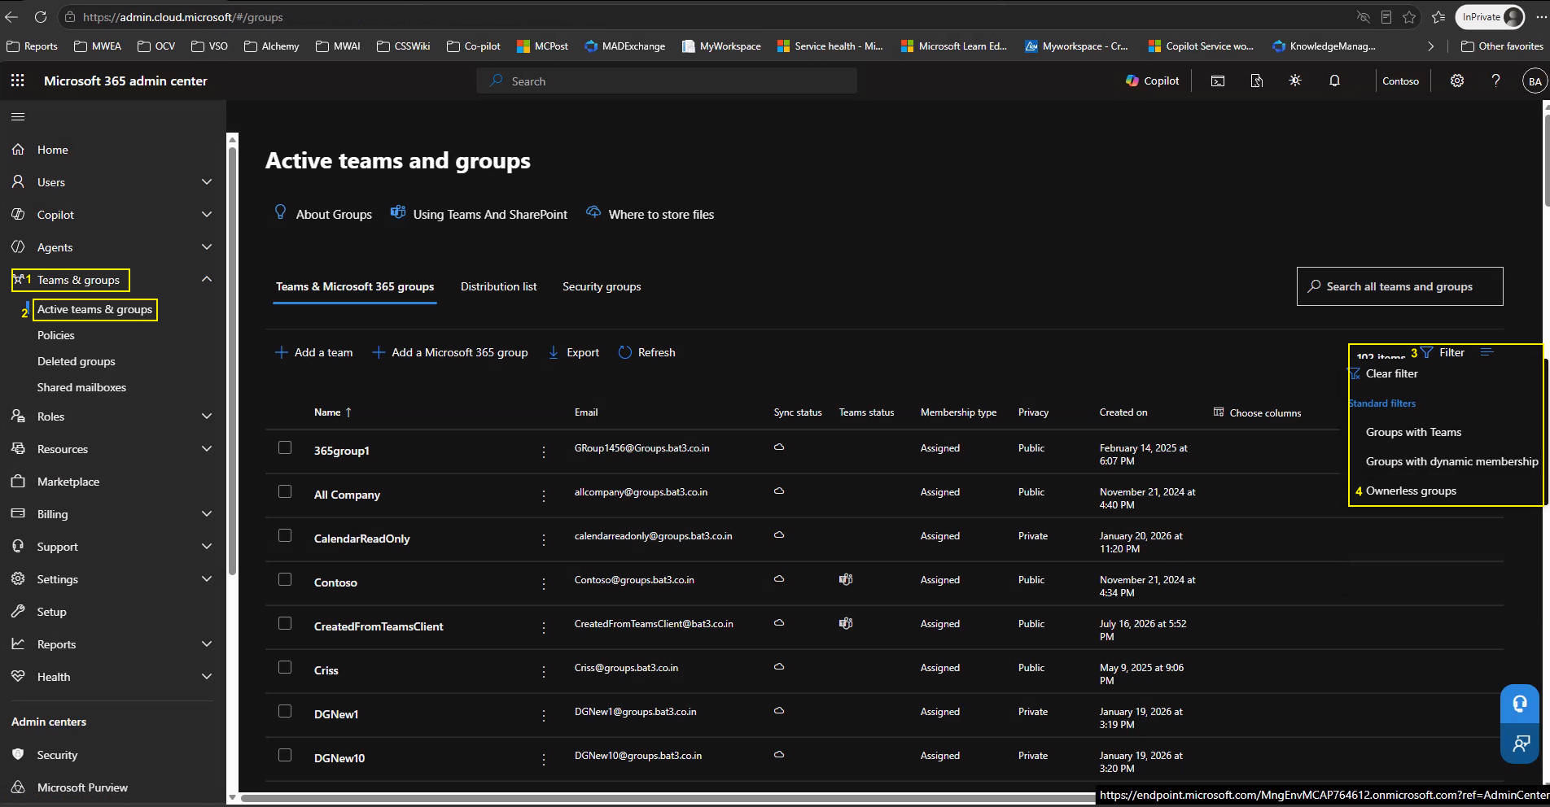The width and height of the screenshot is (1550, 807).
Task: Expand the Resources navigation section
Action: point(207,449)
